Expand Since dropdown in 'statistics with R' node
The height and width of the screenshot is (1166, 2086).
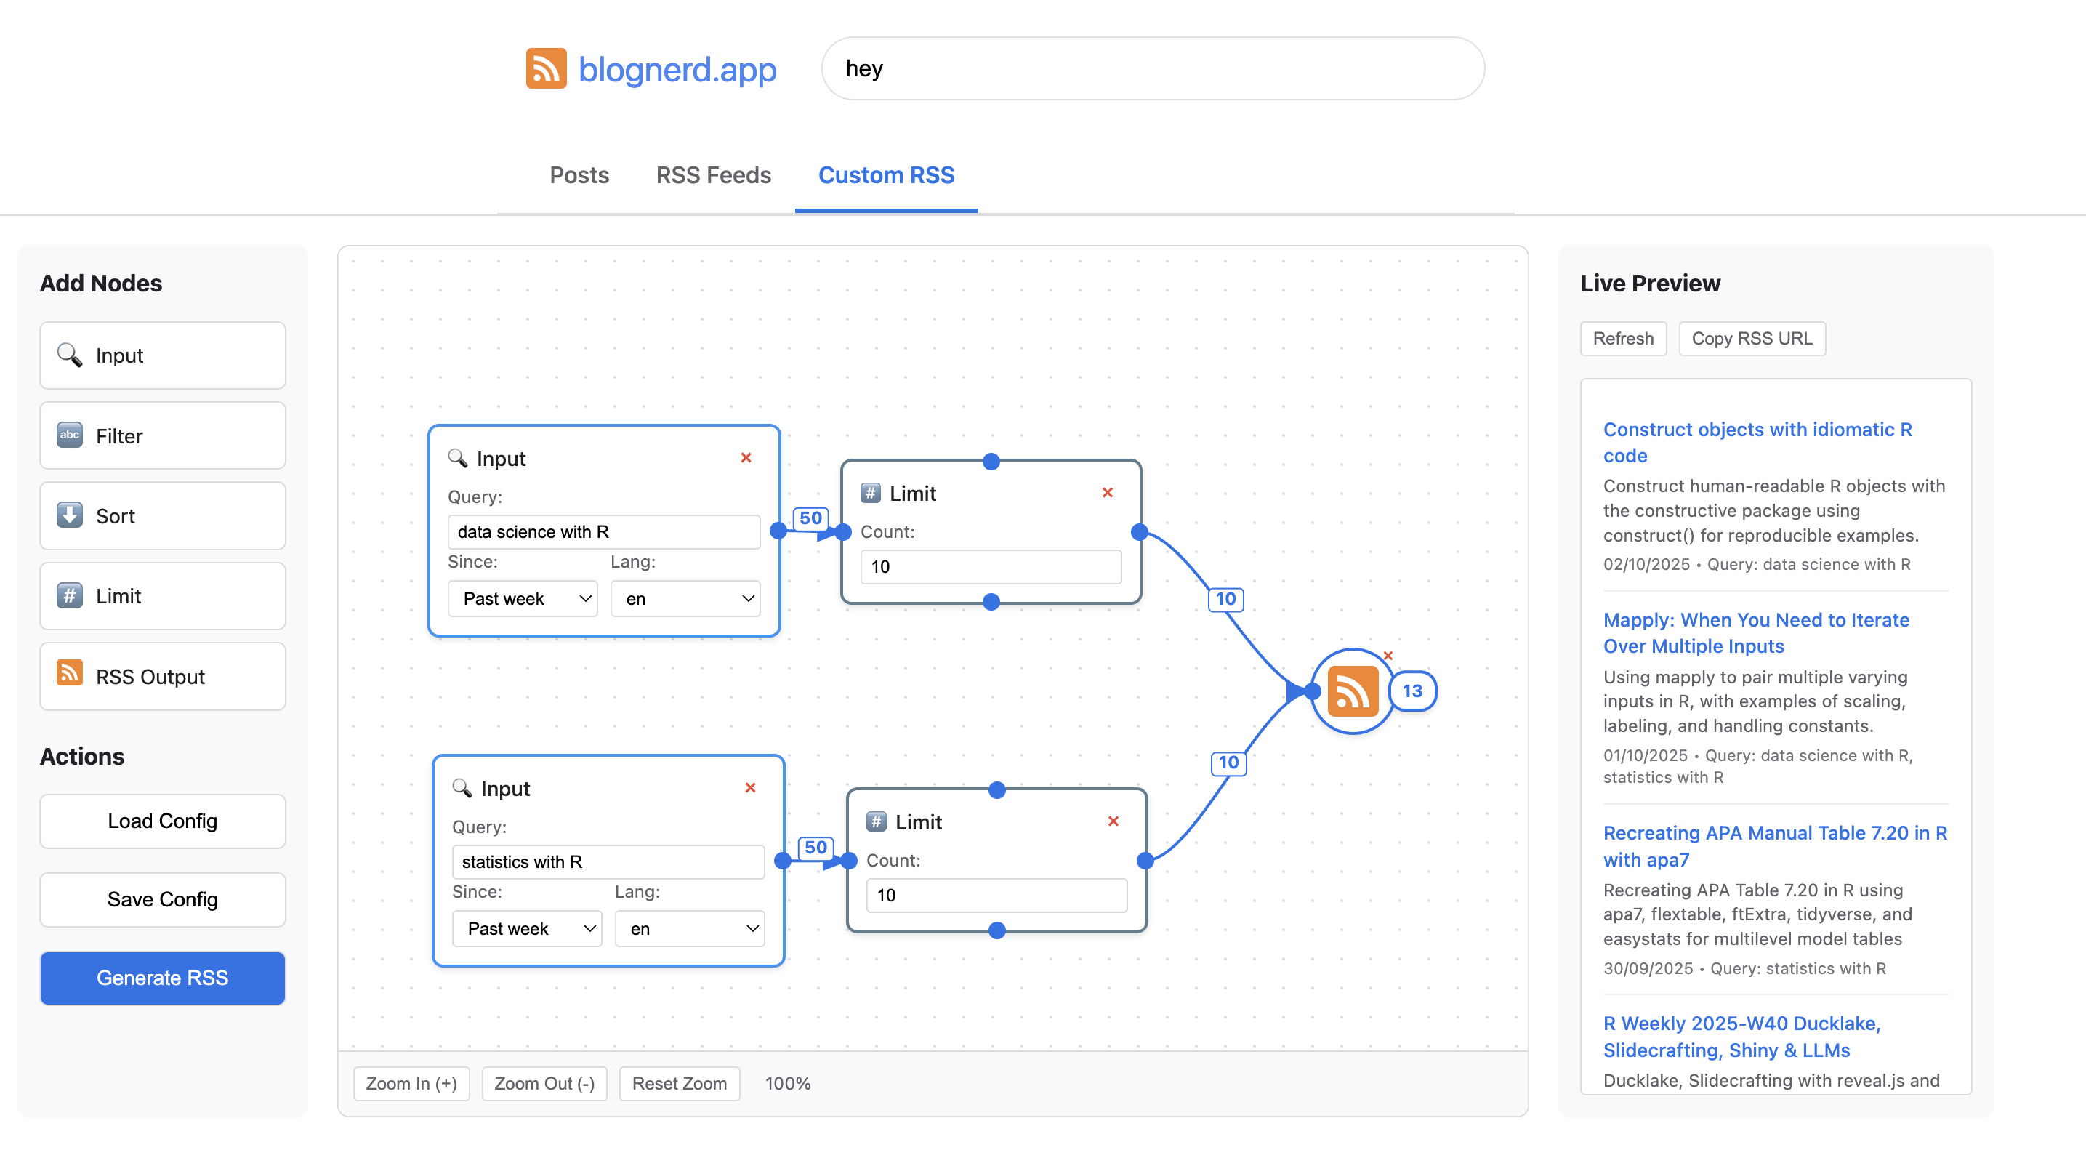click(x=527, y=929)
